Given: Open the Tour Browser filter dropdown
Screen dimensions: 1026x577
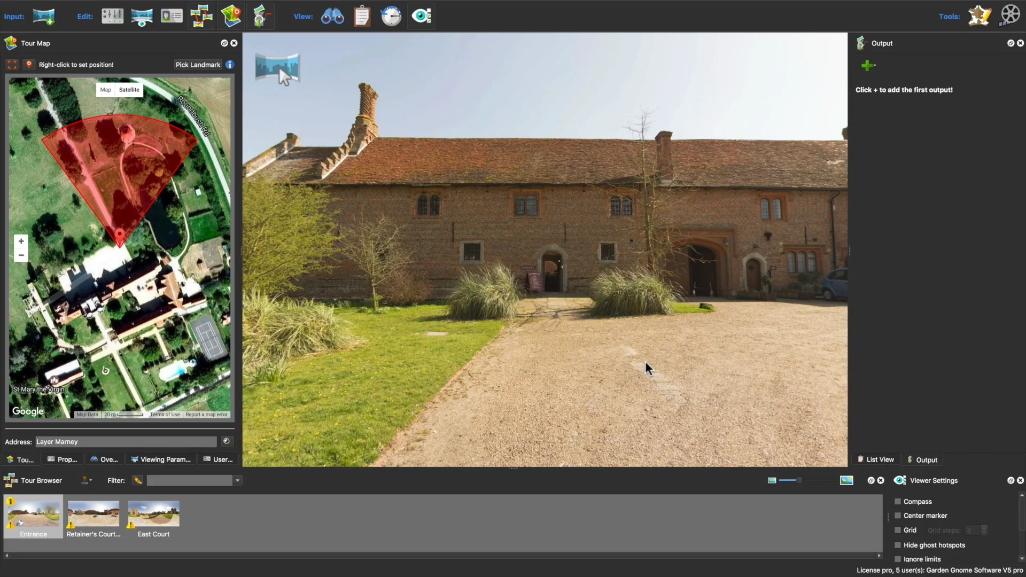Looking at the screenshot, I should pyautogui.click(x=237, y=480).
